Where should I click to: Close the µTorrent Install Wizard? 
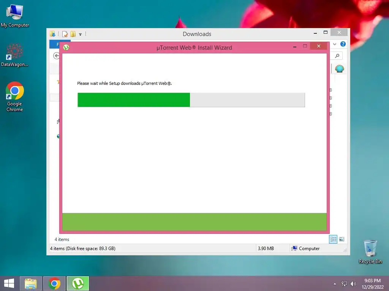click(319, 46)
